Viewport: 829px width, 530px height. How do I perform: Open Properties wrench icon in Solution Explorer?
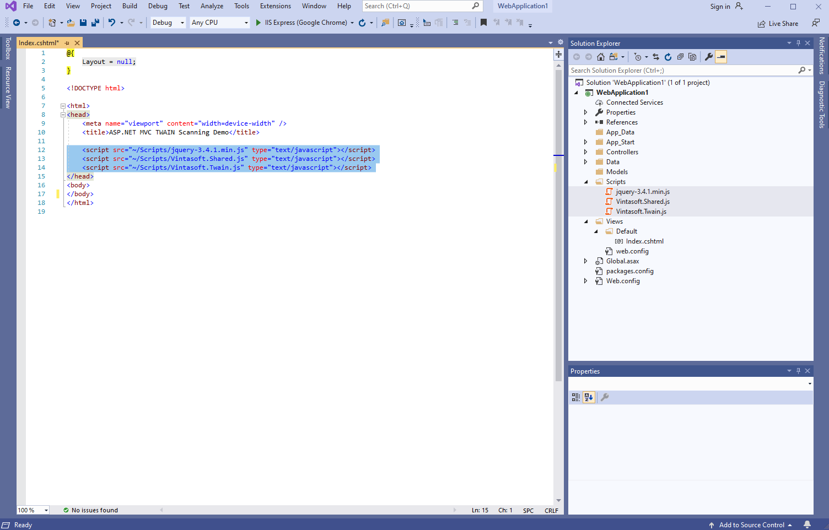pos(709,57)
